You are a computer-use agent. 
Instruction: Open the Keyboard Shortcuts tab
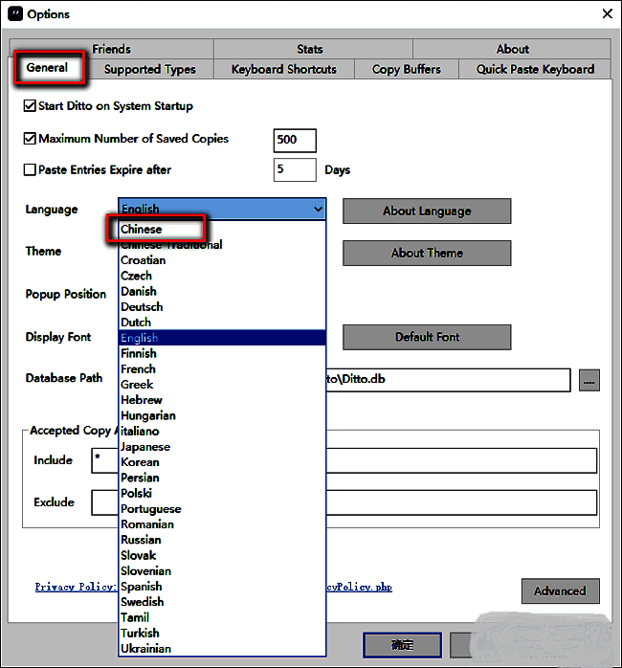point(283,69)
